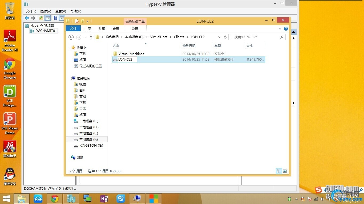Click the Hyper-V toolbar help icon
The height and width of the screenshot is (204, 364).
55,18
